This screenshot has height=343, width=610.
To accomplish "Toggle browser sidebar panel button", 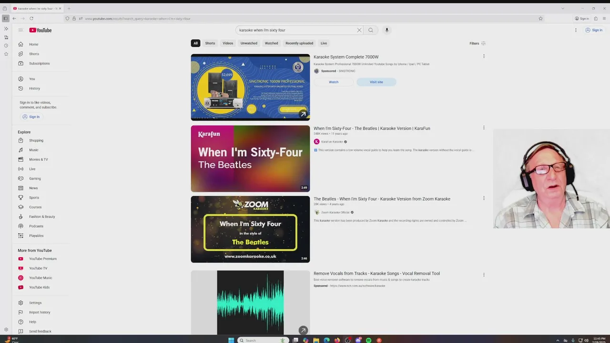I will [5, 19].
